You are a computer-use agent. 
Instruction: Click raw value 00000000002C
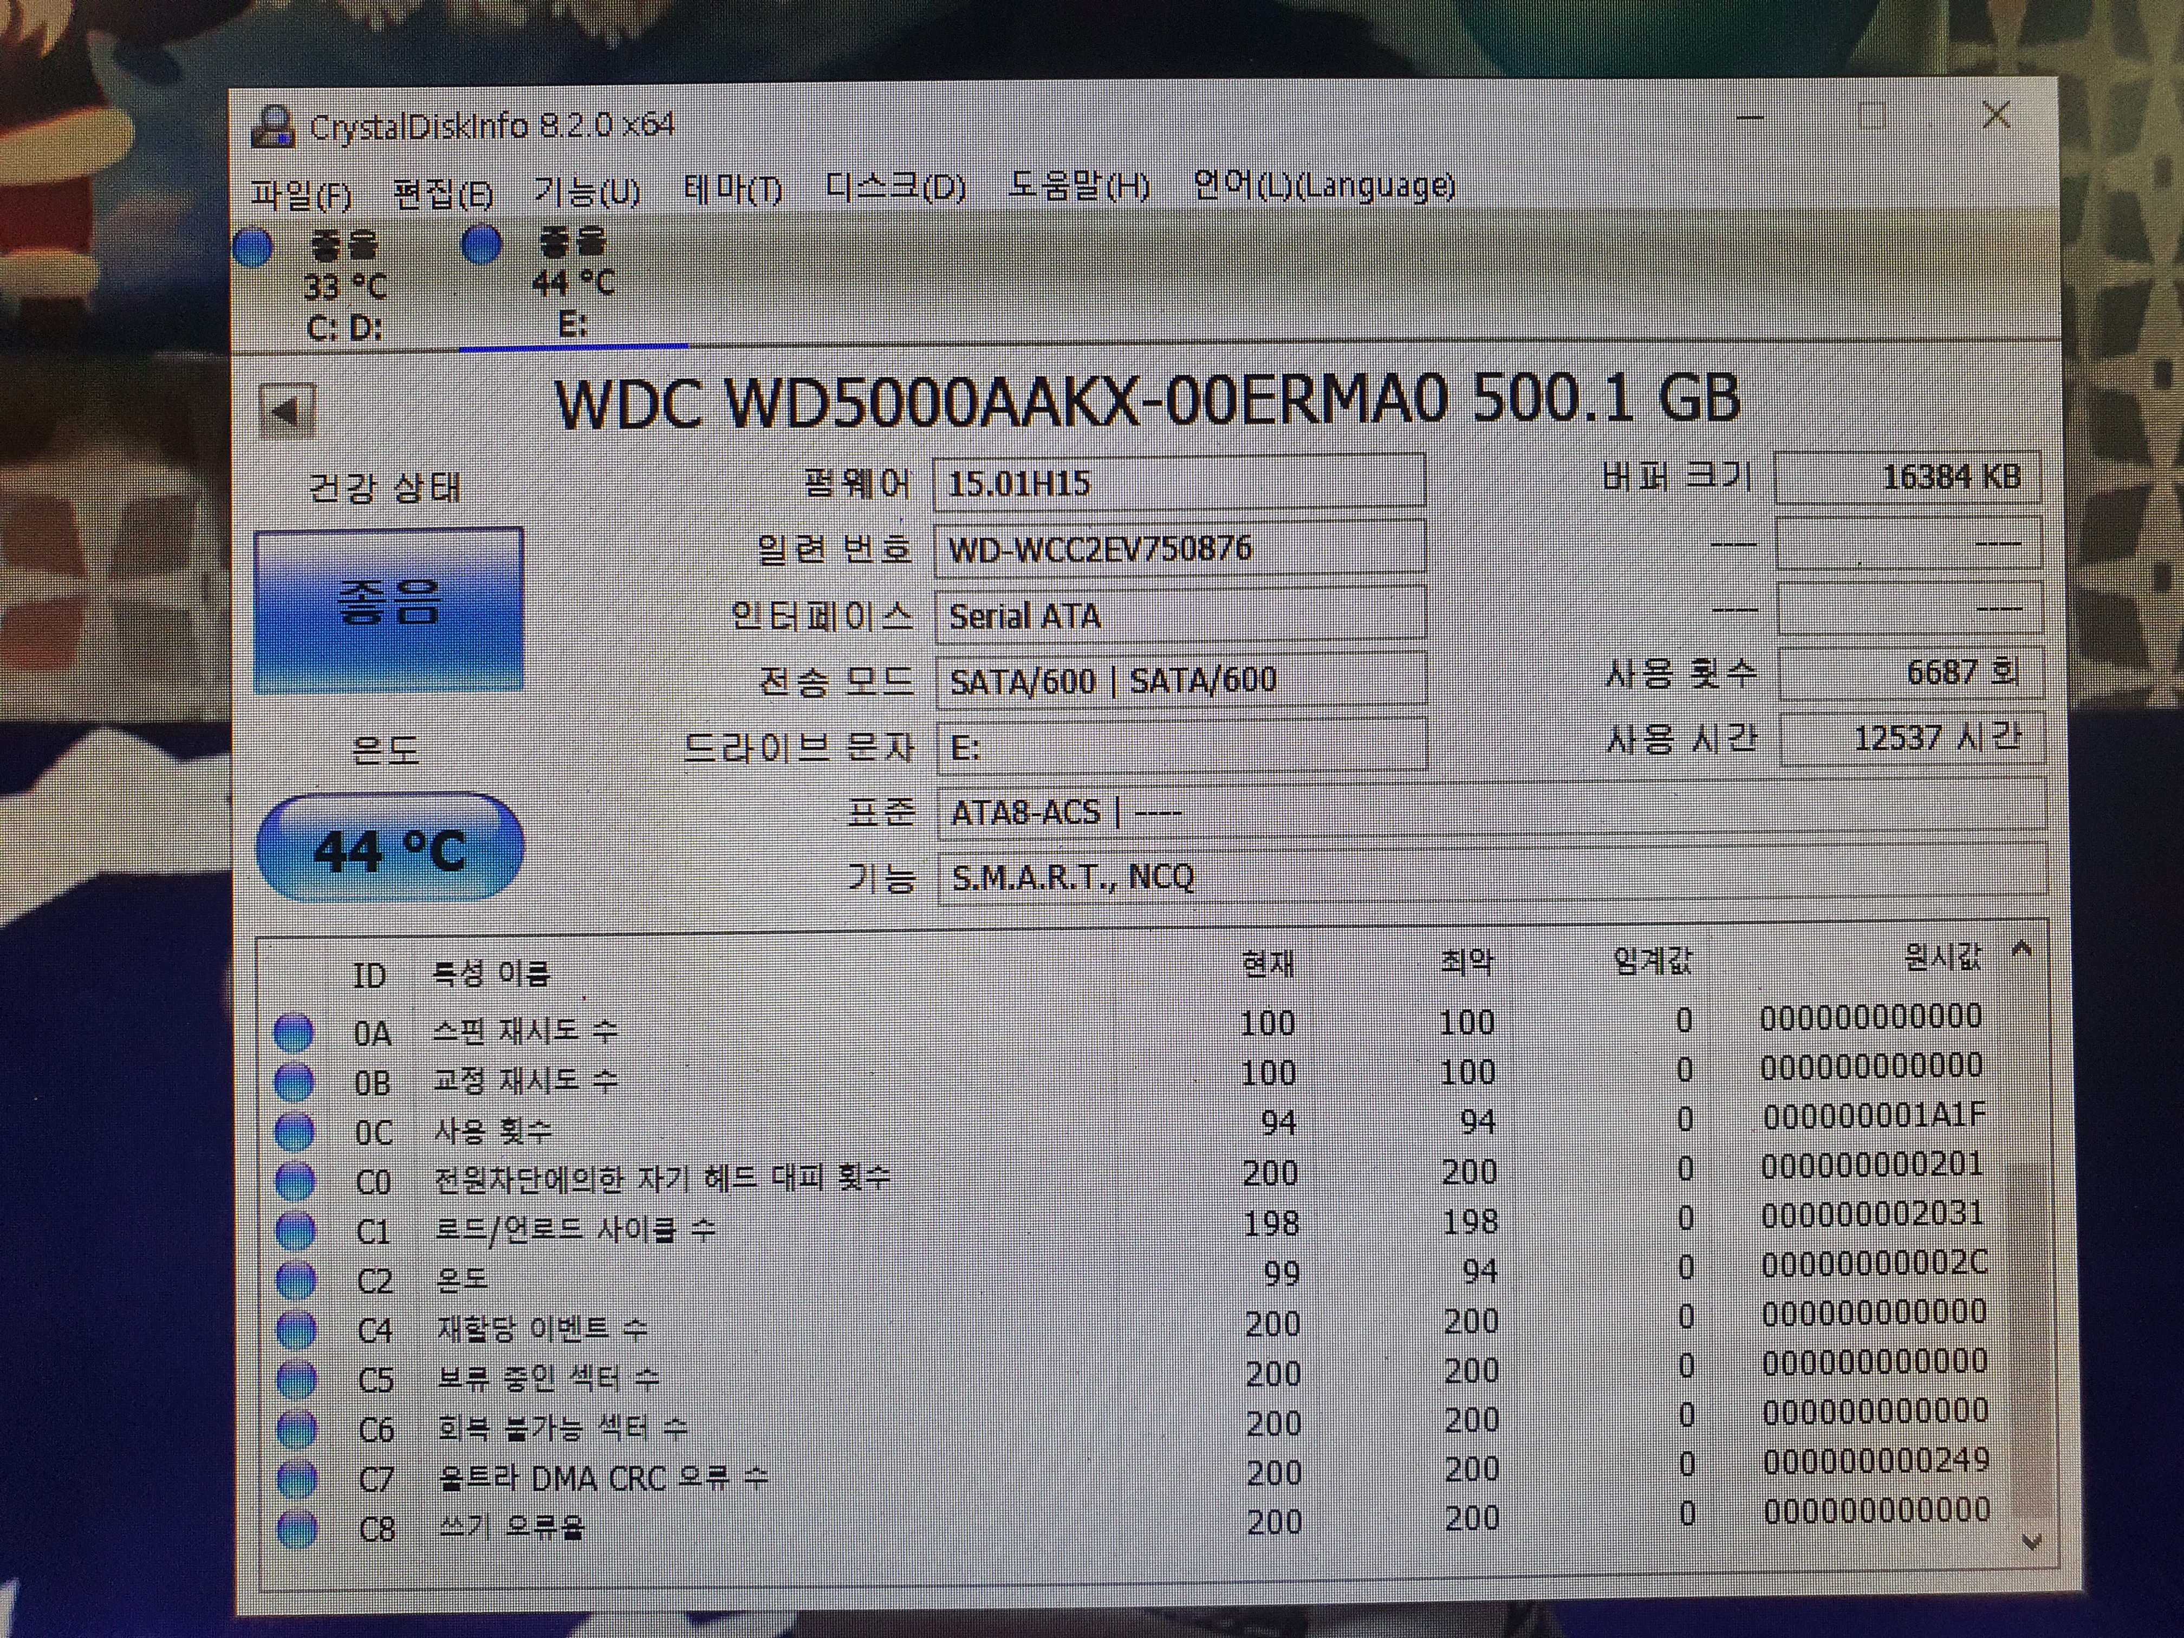tap(1875, 1264)
